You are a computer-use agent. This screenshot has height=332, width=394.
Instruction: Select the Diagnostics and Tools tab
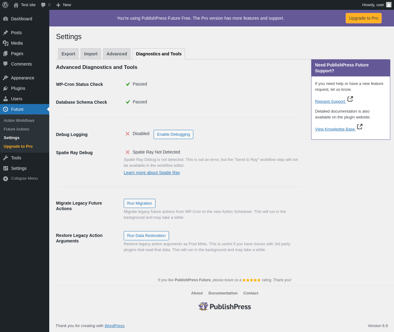point(159,54)
